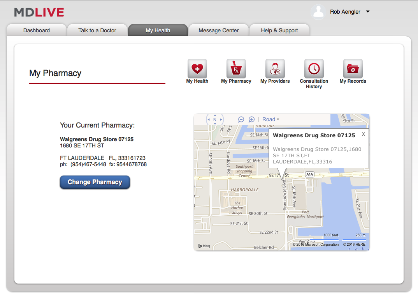Click 'Port Everglades-Northport' map label
This screenshot has width=418, height=298.
305,215
